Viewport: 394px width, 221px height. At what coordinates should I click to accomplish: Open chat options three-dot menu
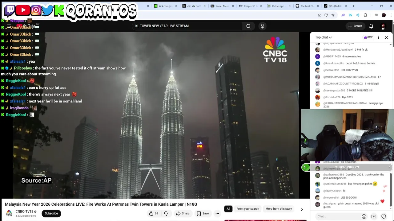point(378,37)
